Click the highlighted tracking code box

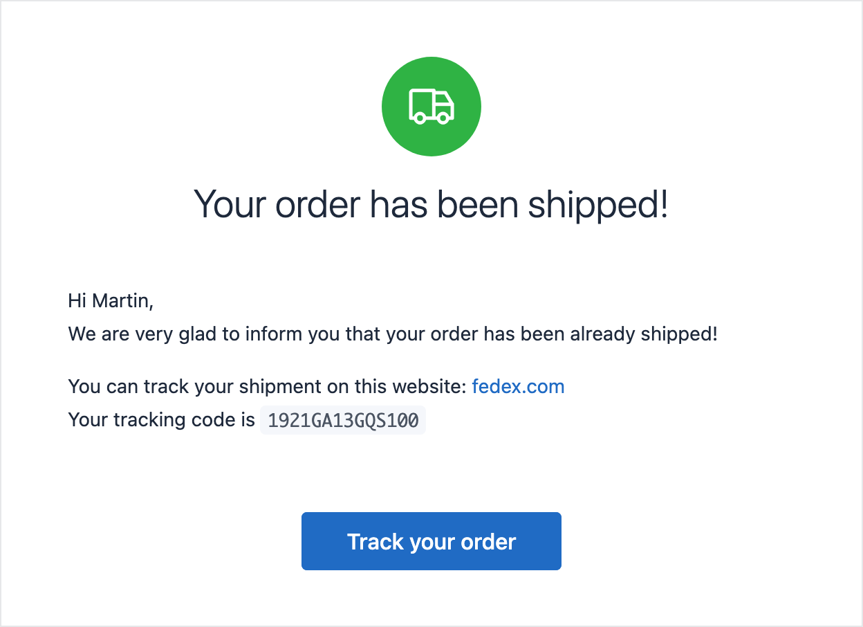tap(342, 419)
